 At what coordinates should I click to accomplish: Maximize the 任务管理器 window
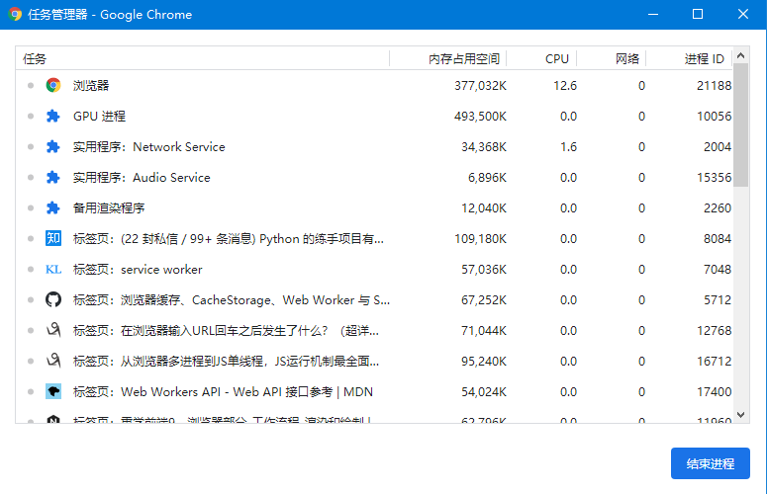(698, 14)
